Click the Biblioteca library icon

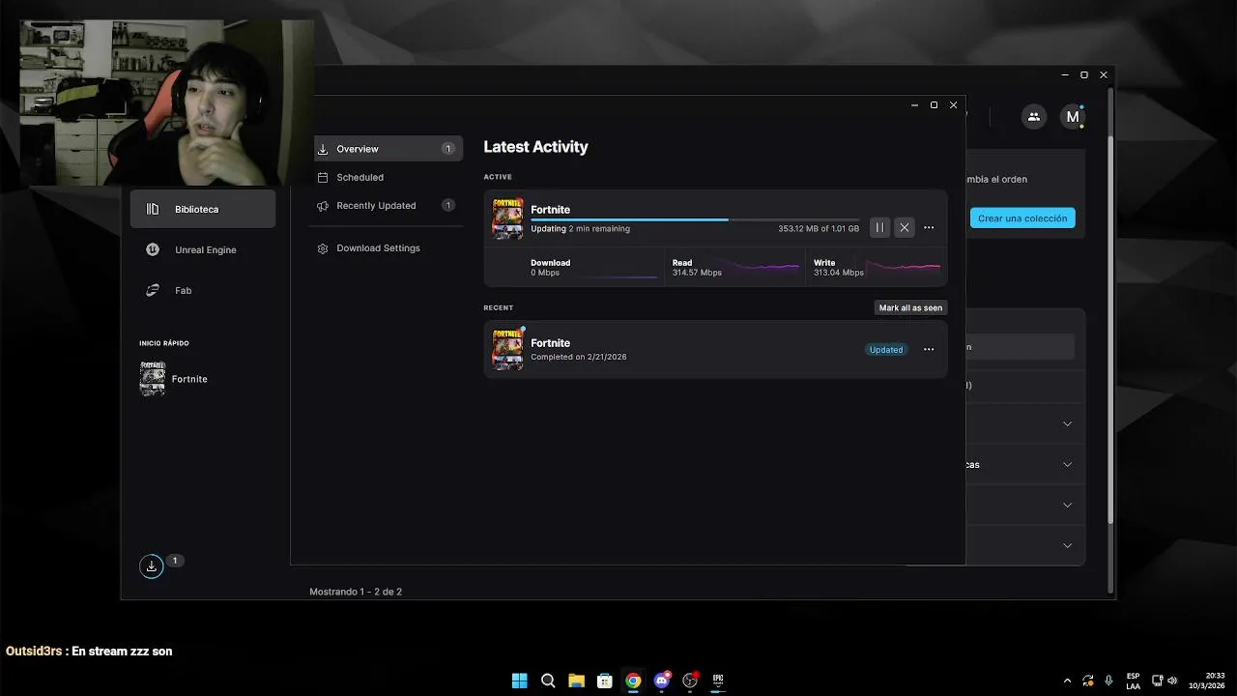[x=153, y=209]
